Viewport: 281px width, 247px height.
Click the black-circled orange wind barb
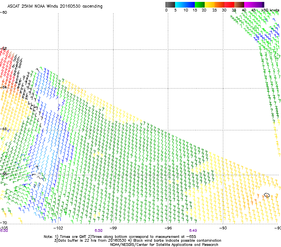click(x=267, y=195)
